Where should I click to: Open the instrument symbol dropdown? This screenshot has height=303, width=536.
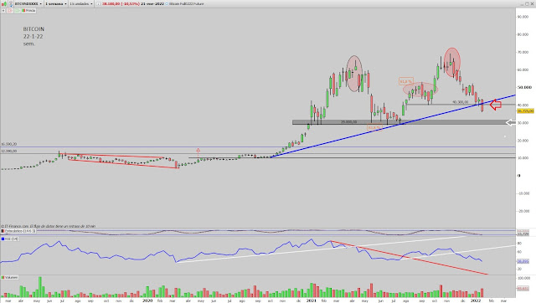click(28, 3)
